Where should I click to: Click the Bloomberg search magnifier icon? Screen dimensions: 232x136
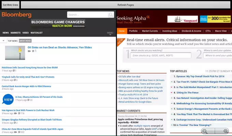[111, 15]
